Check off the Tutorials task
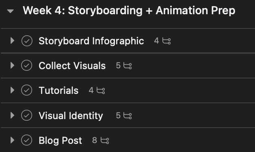 coord(27,90)
